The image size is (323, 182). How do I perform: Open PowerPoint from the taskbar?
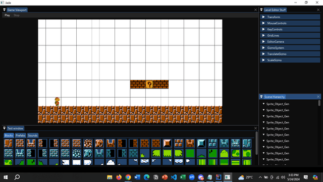point(165,177)
